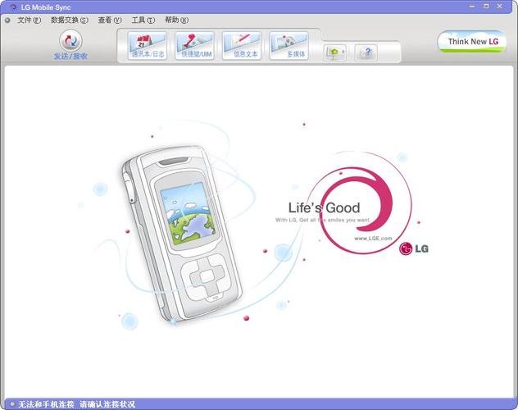The height and width of the screenshot is (410, 518).
Task: Open the 工具(T) menu
Action: (x=143, y=20)
